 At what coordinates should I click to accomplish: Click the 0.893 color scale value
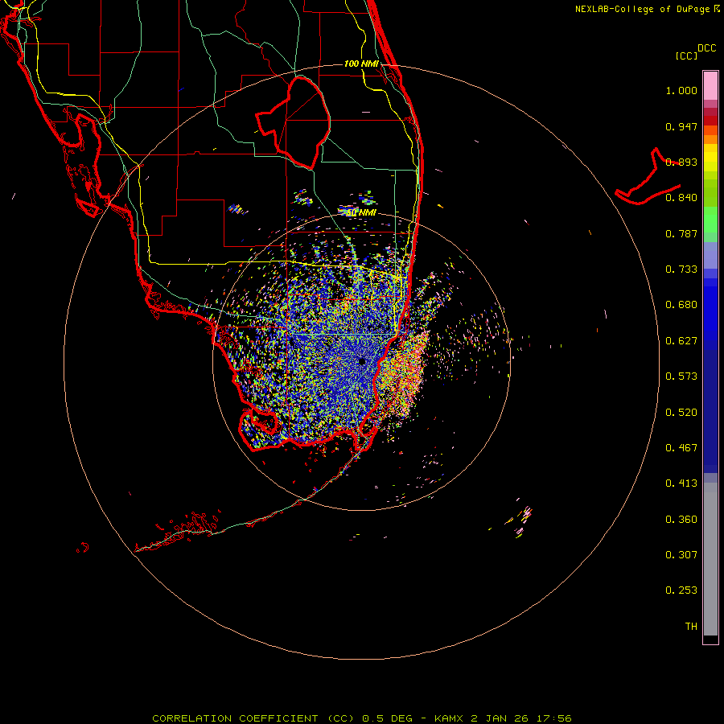(x=681, y=162)
